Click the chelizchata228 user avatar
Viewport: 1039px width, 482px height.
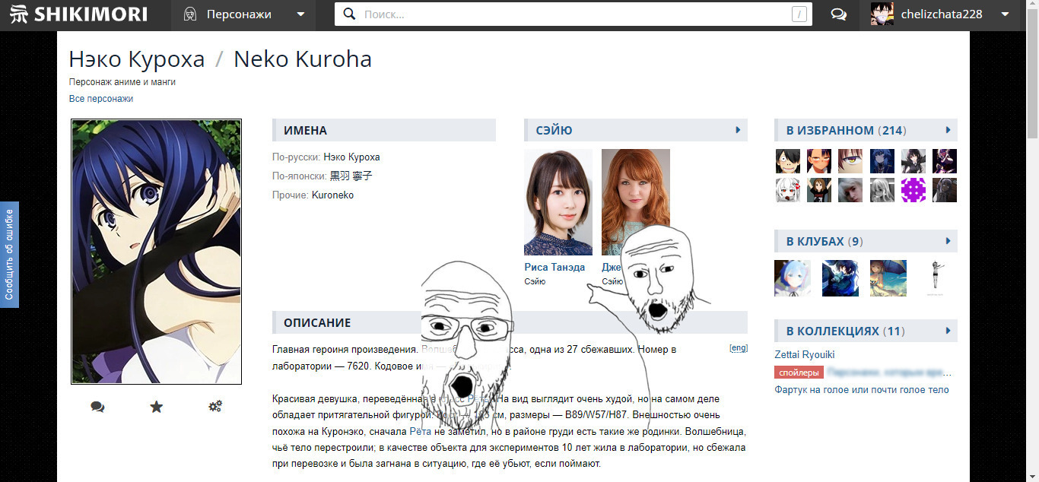click(882, 14)
